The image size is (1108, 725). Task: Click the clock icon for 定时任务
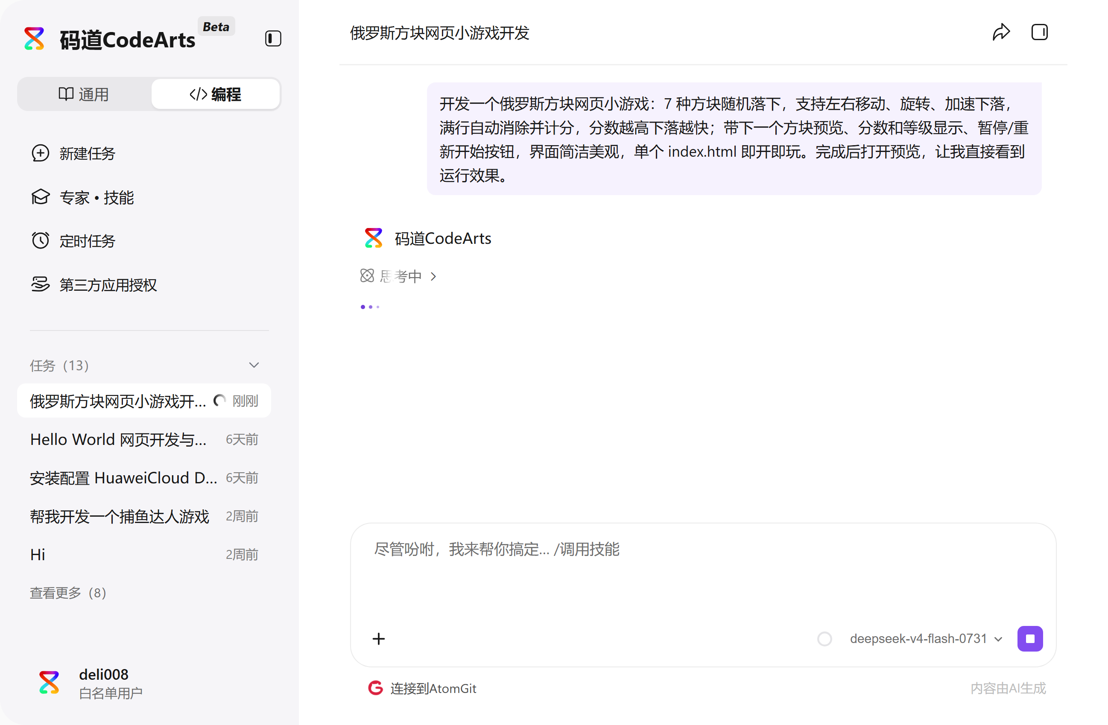point(41,240)
